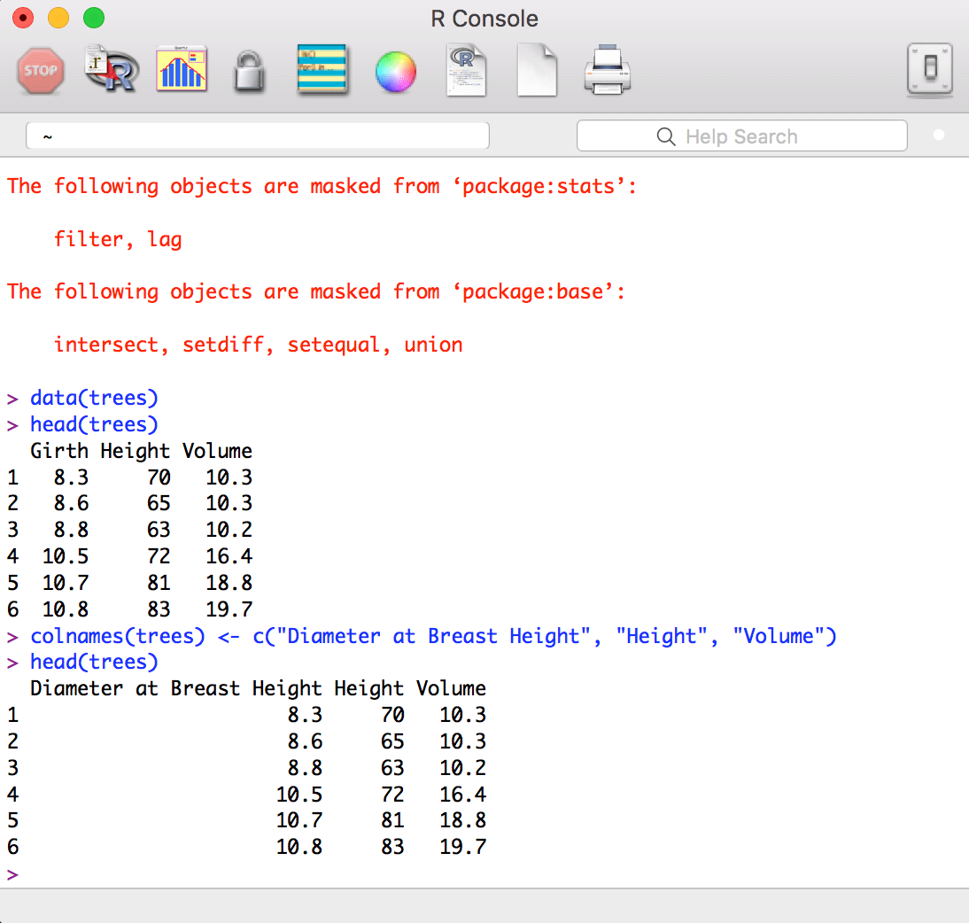Screen dimensions: 969x923
Task: Open the console color settings
Action: coord(395,71)
